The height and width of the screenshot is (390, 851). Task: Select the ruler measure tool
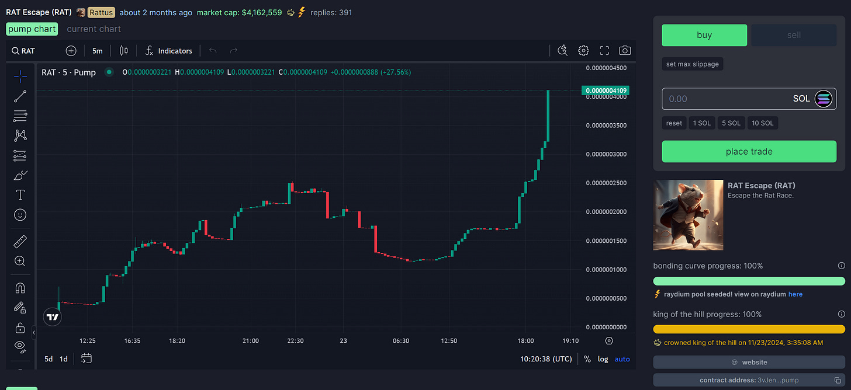point(20,241)
